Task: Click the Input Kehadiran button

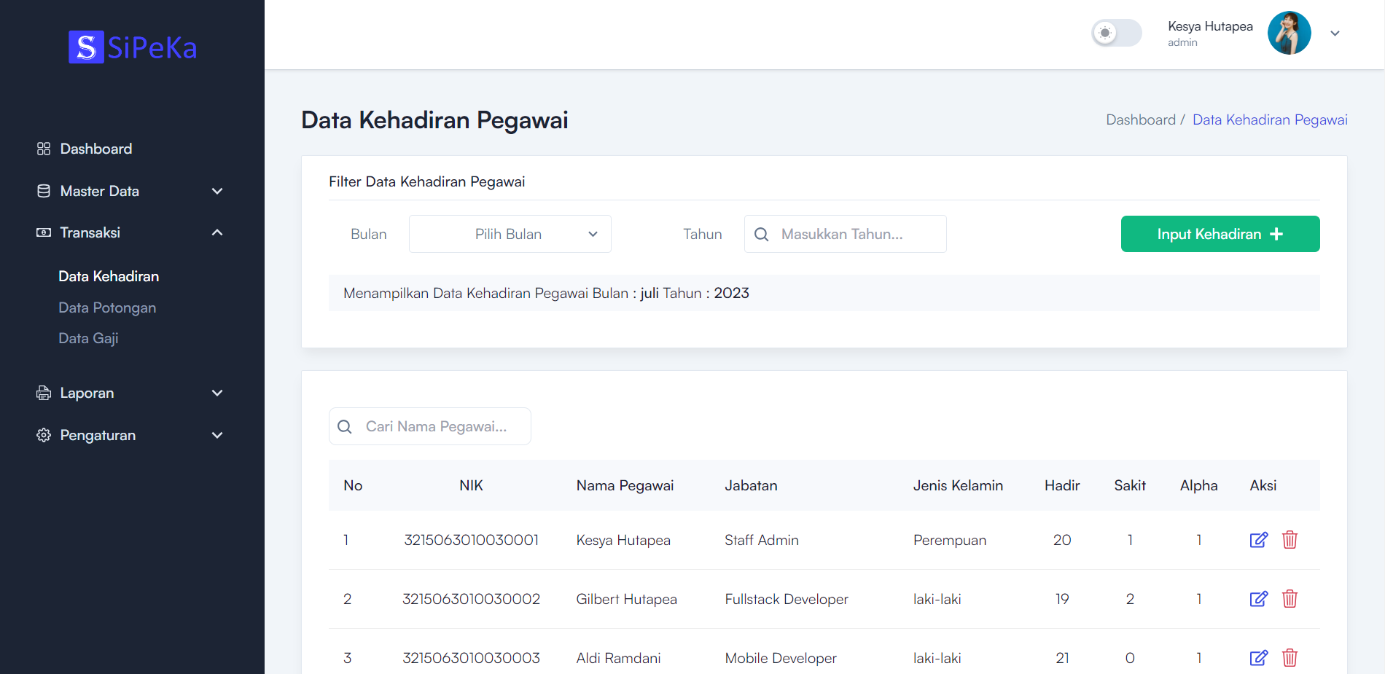Action: (1220, 234)
